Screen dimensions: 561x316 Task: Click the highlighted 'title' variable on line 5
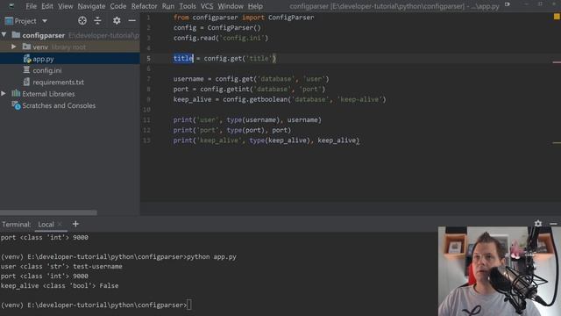[x=183, y=58]
